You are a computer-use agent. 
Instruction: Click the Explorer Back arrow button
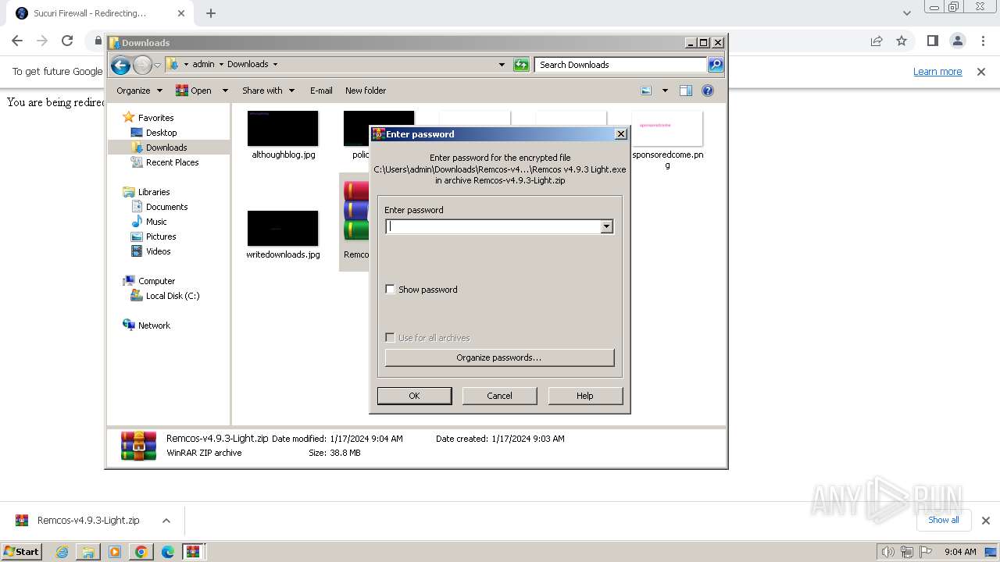pos(120,65)
